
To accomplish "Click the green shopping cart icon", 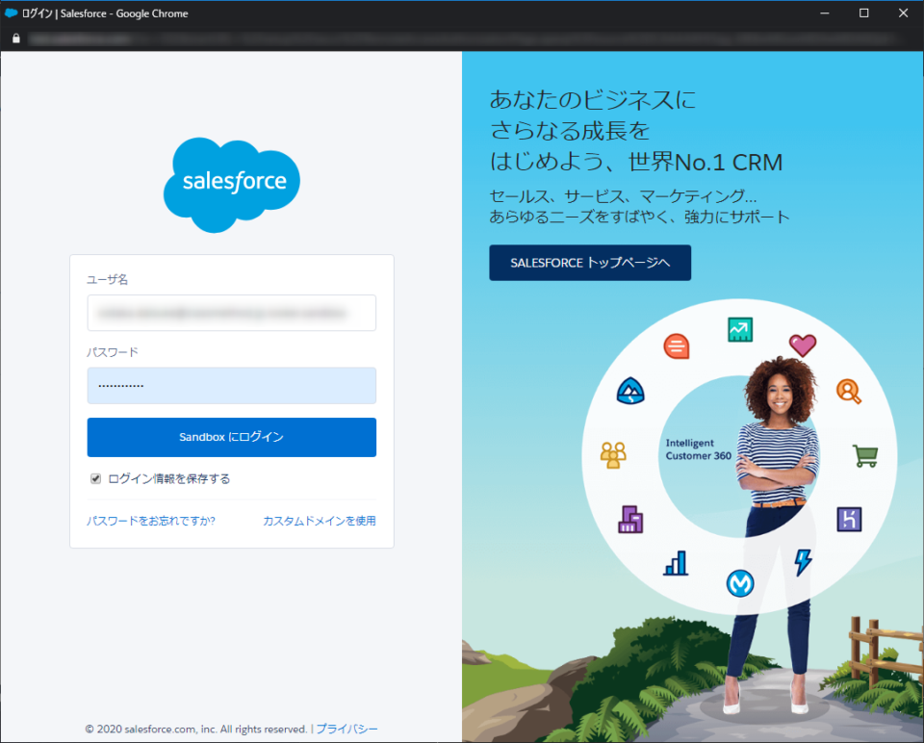I will click(865, 456).
